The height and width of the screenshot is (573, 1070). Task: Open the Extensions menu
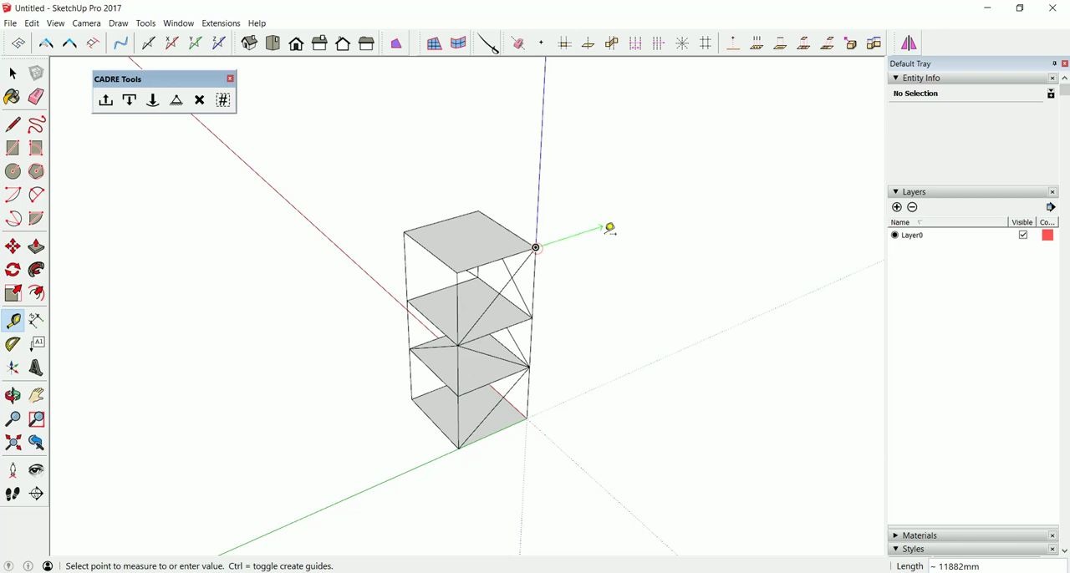pyautogui.click(x=221, y=23)
